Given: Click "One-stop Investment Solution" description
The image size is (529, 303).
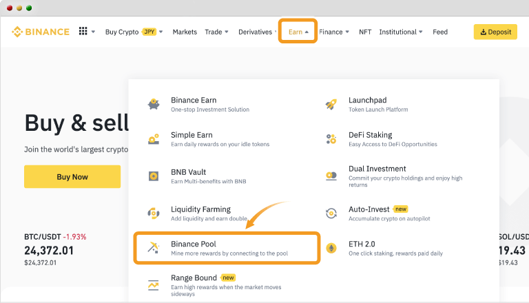Looking at the screenshot, I should (210, 109).
